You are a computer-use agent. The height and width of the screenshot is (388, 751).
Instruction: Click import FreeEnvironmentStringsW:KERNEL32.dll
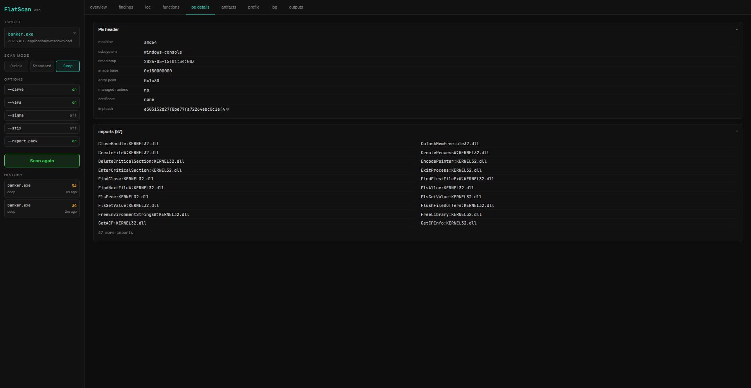point(144,215)
